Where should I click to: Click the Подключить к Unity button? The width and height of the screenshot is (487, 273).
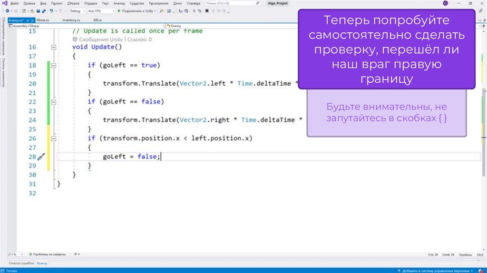click(x=136, y=11)
